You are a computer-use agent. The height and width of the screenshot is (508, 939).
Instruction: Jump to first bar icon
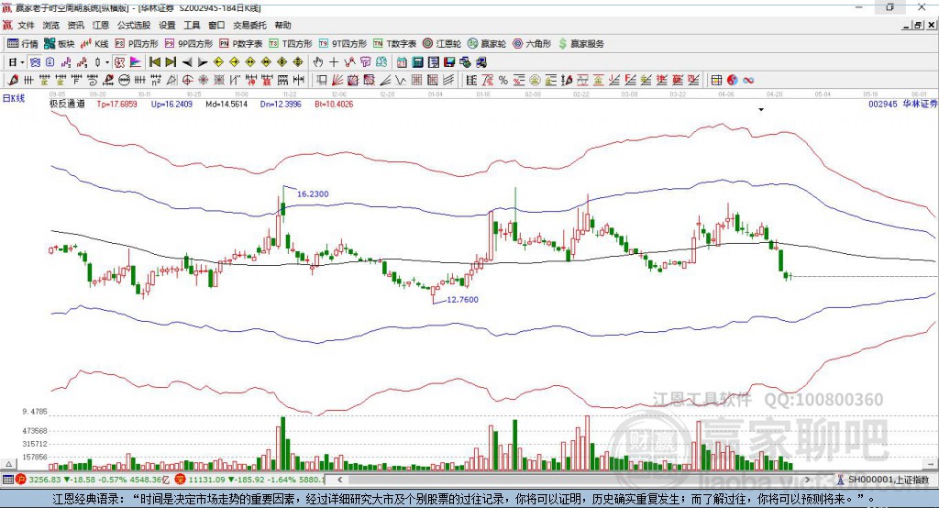pos(154,62)
